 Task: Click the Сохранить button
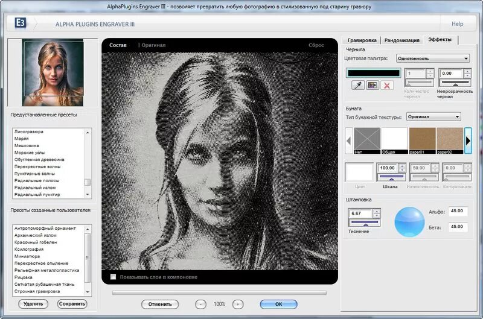point(72,304)
